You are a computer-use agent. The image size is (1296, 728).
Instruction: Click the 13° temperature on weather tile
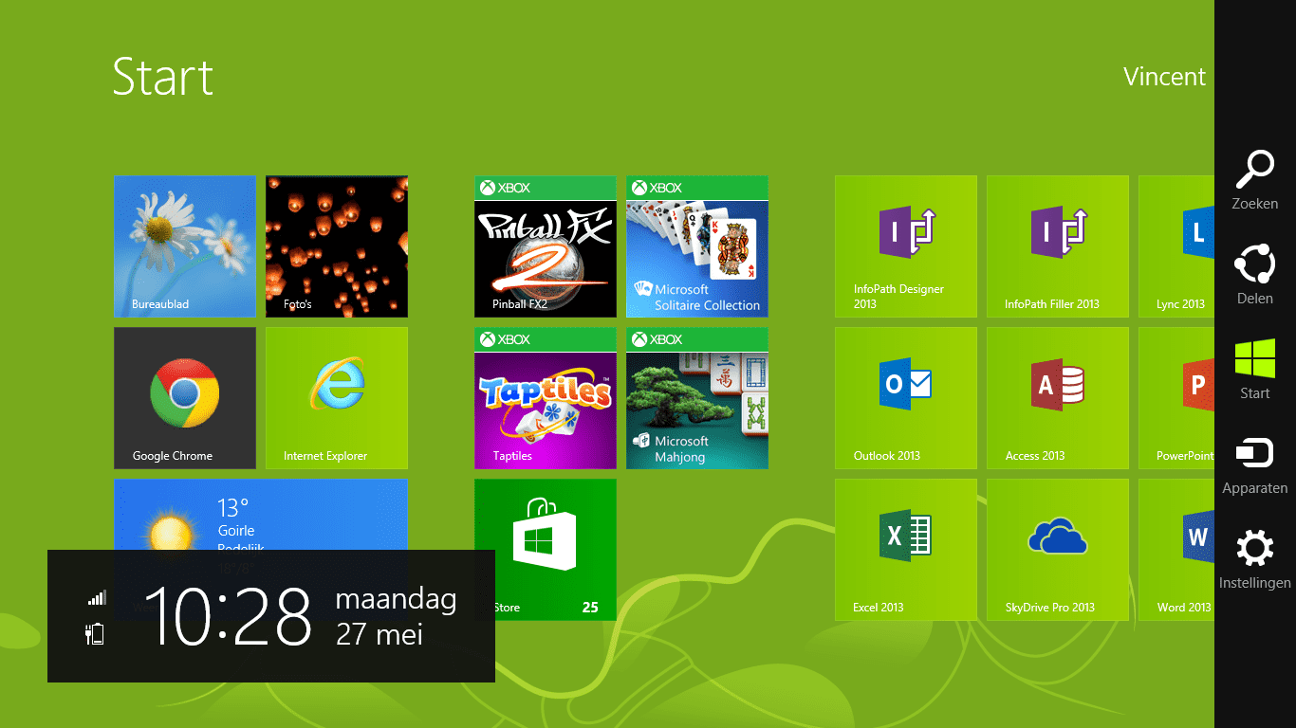point(233,507)
